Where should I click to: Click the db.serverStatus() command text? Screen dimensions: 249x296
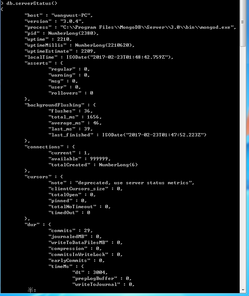point(32,3)
